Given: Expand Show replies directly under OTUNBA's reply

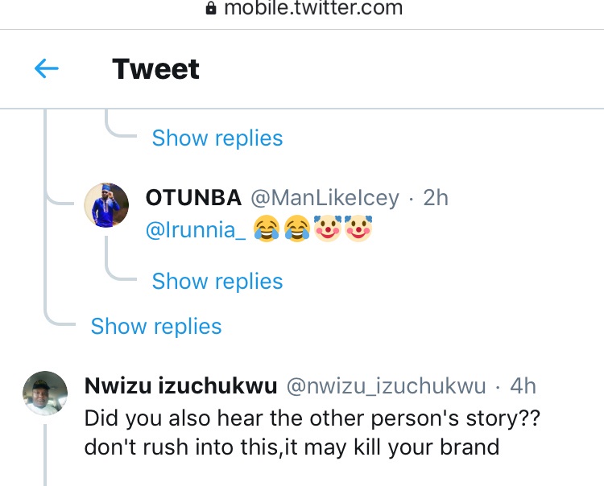Looking at the screenshot, I should point(217,282).
